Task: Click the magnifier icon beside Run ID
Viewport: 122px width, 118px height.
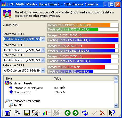Action: click(11, 105)
